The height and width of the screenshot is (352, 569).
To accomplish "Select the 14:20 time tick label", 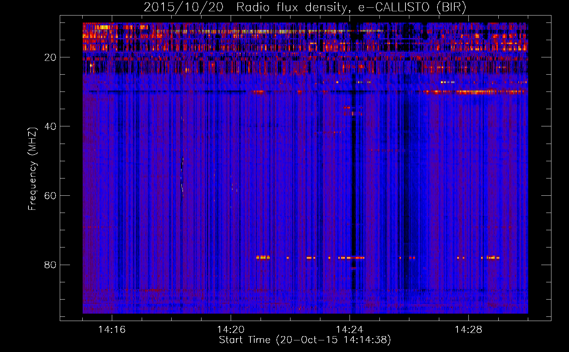I will coord(231,330).
